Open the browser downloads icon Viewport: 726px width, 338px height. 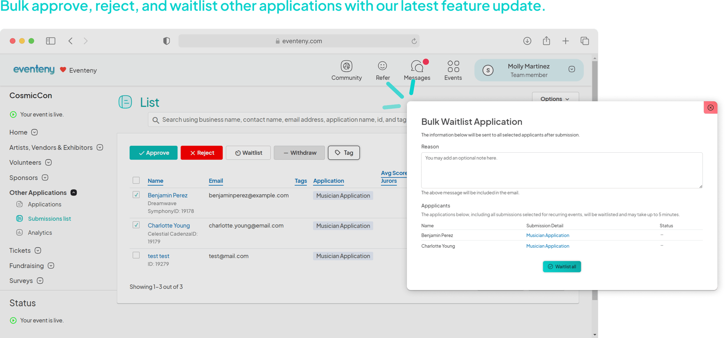pyautogui.click(x=527, y=41)
